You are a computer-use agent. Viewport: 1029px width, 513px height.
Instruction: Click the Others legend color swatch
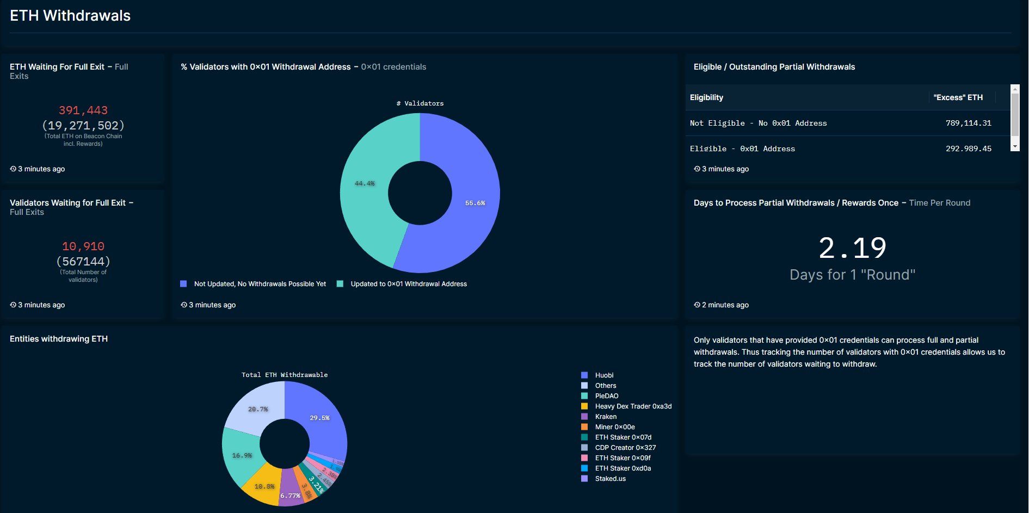(x=584, y=386)
